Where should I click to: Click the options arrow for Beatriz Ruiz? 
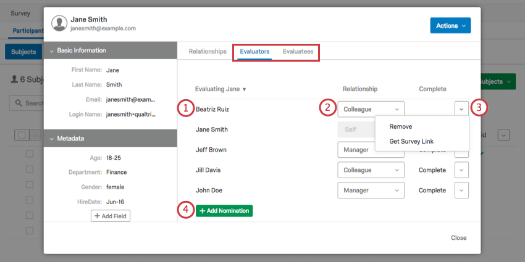461,108
